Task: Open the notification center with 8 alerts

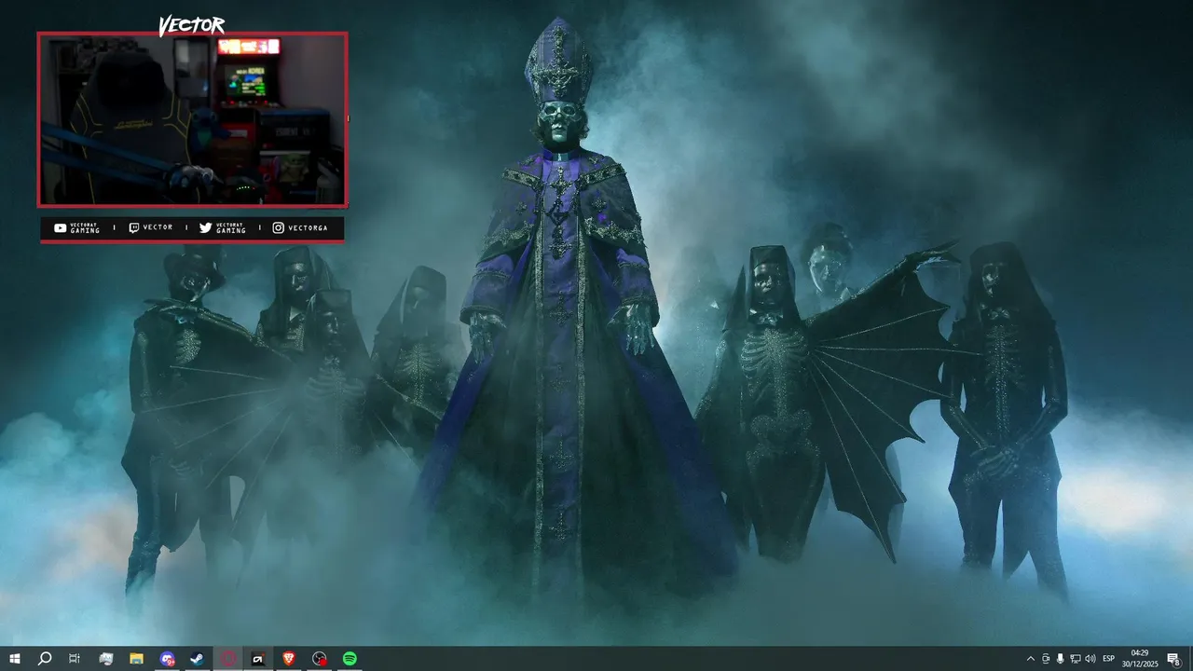Action: tap(1173, 659)
